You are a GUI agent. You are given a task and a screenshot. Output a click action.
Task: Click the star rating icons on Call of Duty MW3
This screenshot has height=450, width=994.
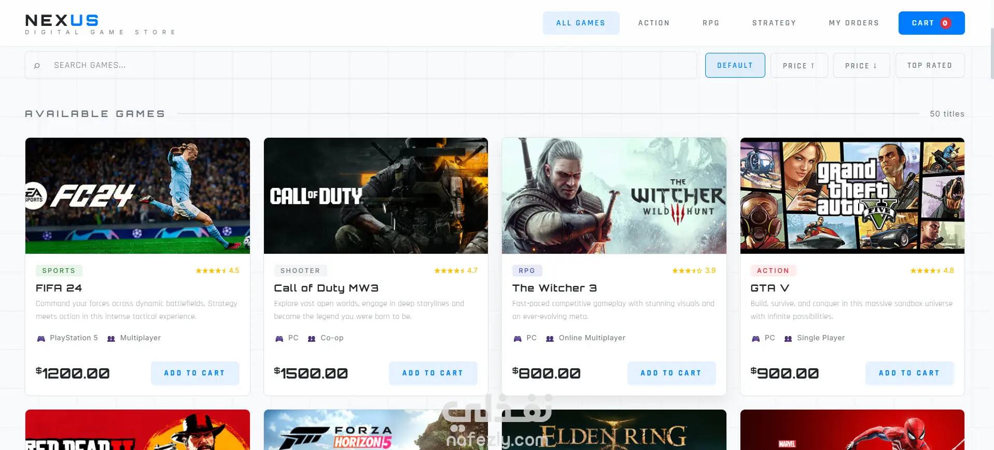pos(449,271)
